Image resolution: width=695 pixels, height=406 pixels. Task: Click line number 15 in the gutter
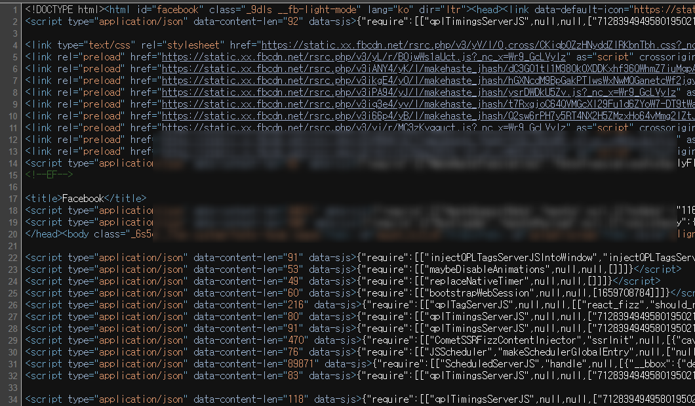13,175
